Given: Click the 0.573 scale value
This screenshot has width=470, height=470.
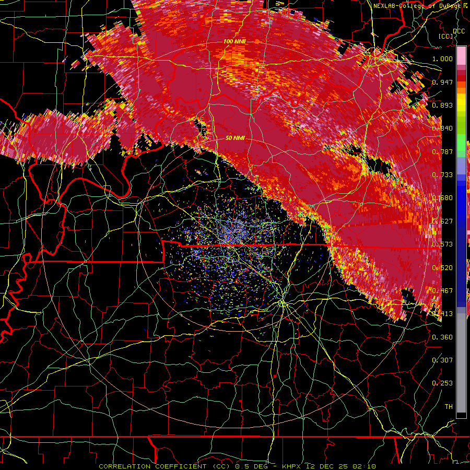Looking at the screenshot, I should coord(442,244).
